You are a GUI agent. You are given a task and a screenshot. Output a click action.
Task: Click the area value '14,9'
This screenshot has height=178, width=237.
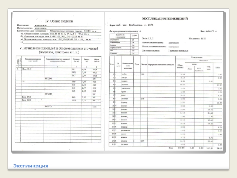pyautogui.click(x=73, y=82)
